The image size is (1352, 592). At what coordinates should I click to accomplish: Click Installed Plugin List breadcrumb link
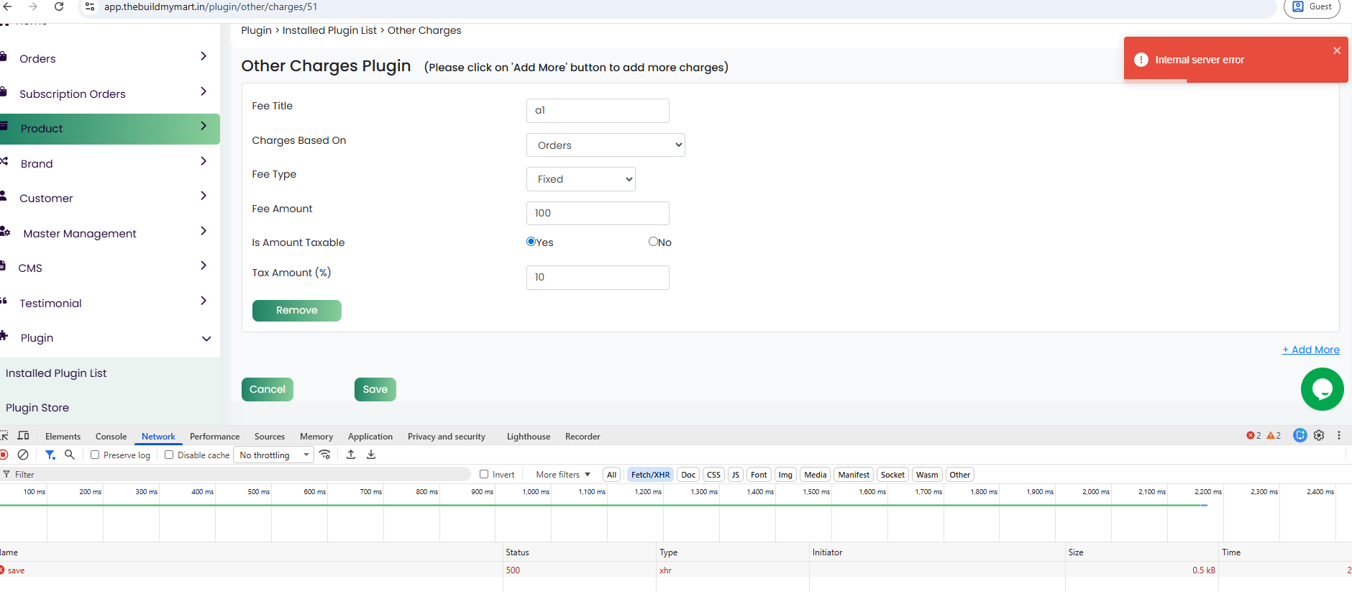[329, 30]
